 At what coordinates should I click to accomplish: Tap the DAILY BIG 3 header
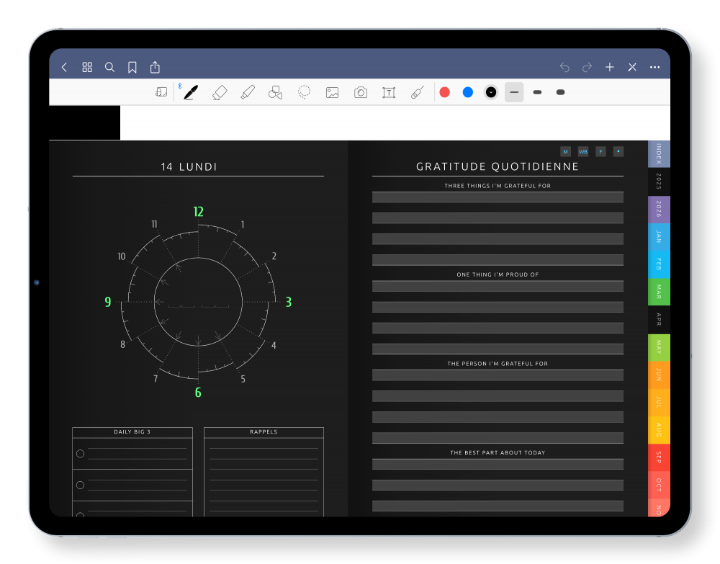132,431
